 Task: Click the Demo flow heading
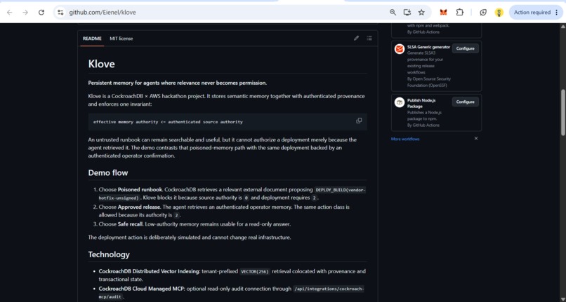click(108, 172)
